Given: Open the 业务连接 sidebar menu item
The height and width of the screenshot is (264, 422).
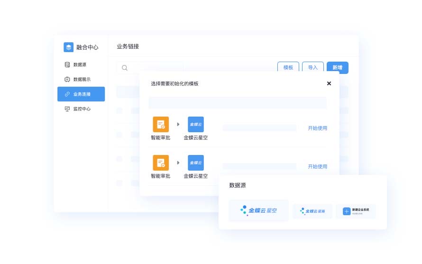Looking at the screenshot, I should pyautogui.click(x=81, y=94).
